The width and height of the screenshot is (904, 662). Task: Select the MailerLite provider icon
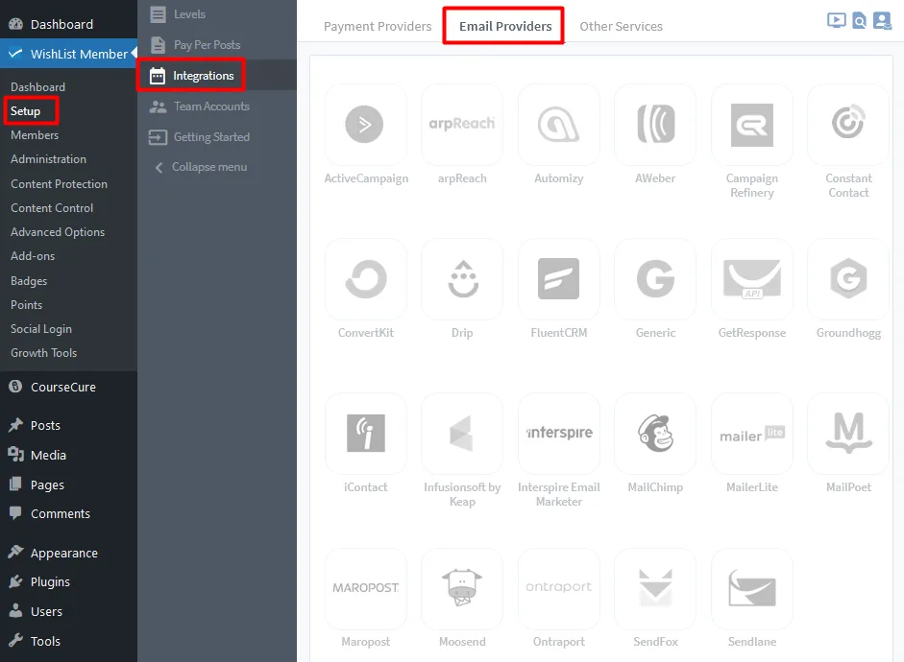pos(752,434)
